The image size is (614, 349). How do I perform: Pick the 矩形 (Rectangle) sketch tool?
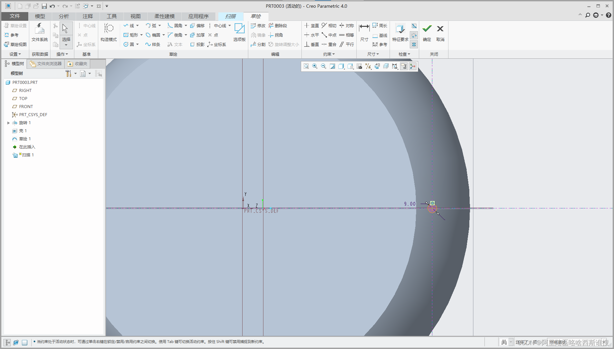131,35
